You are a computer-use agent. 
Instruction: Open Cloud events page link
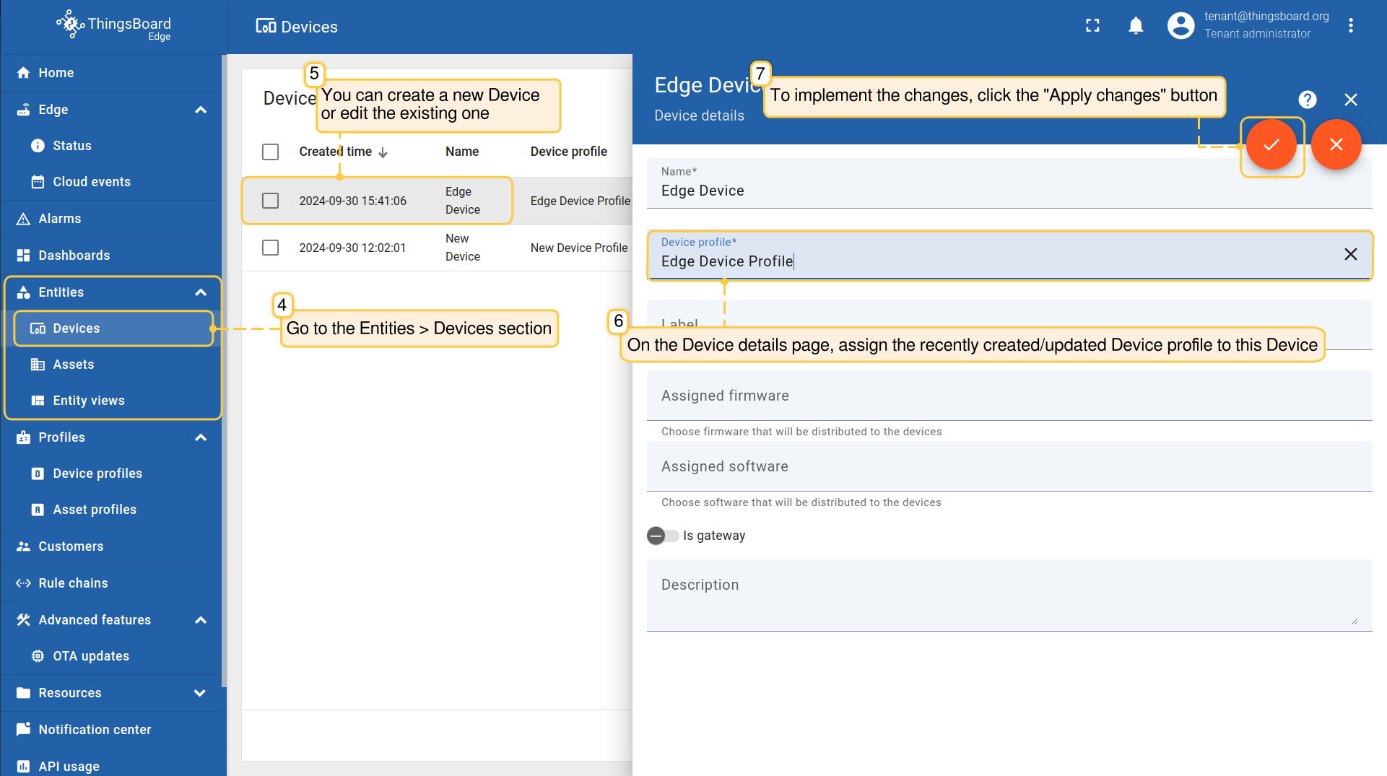point(92,182)
